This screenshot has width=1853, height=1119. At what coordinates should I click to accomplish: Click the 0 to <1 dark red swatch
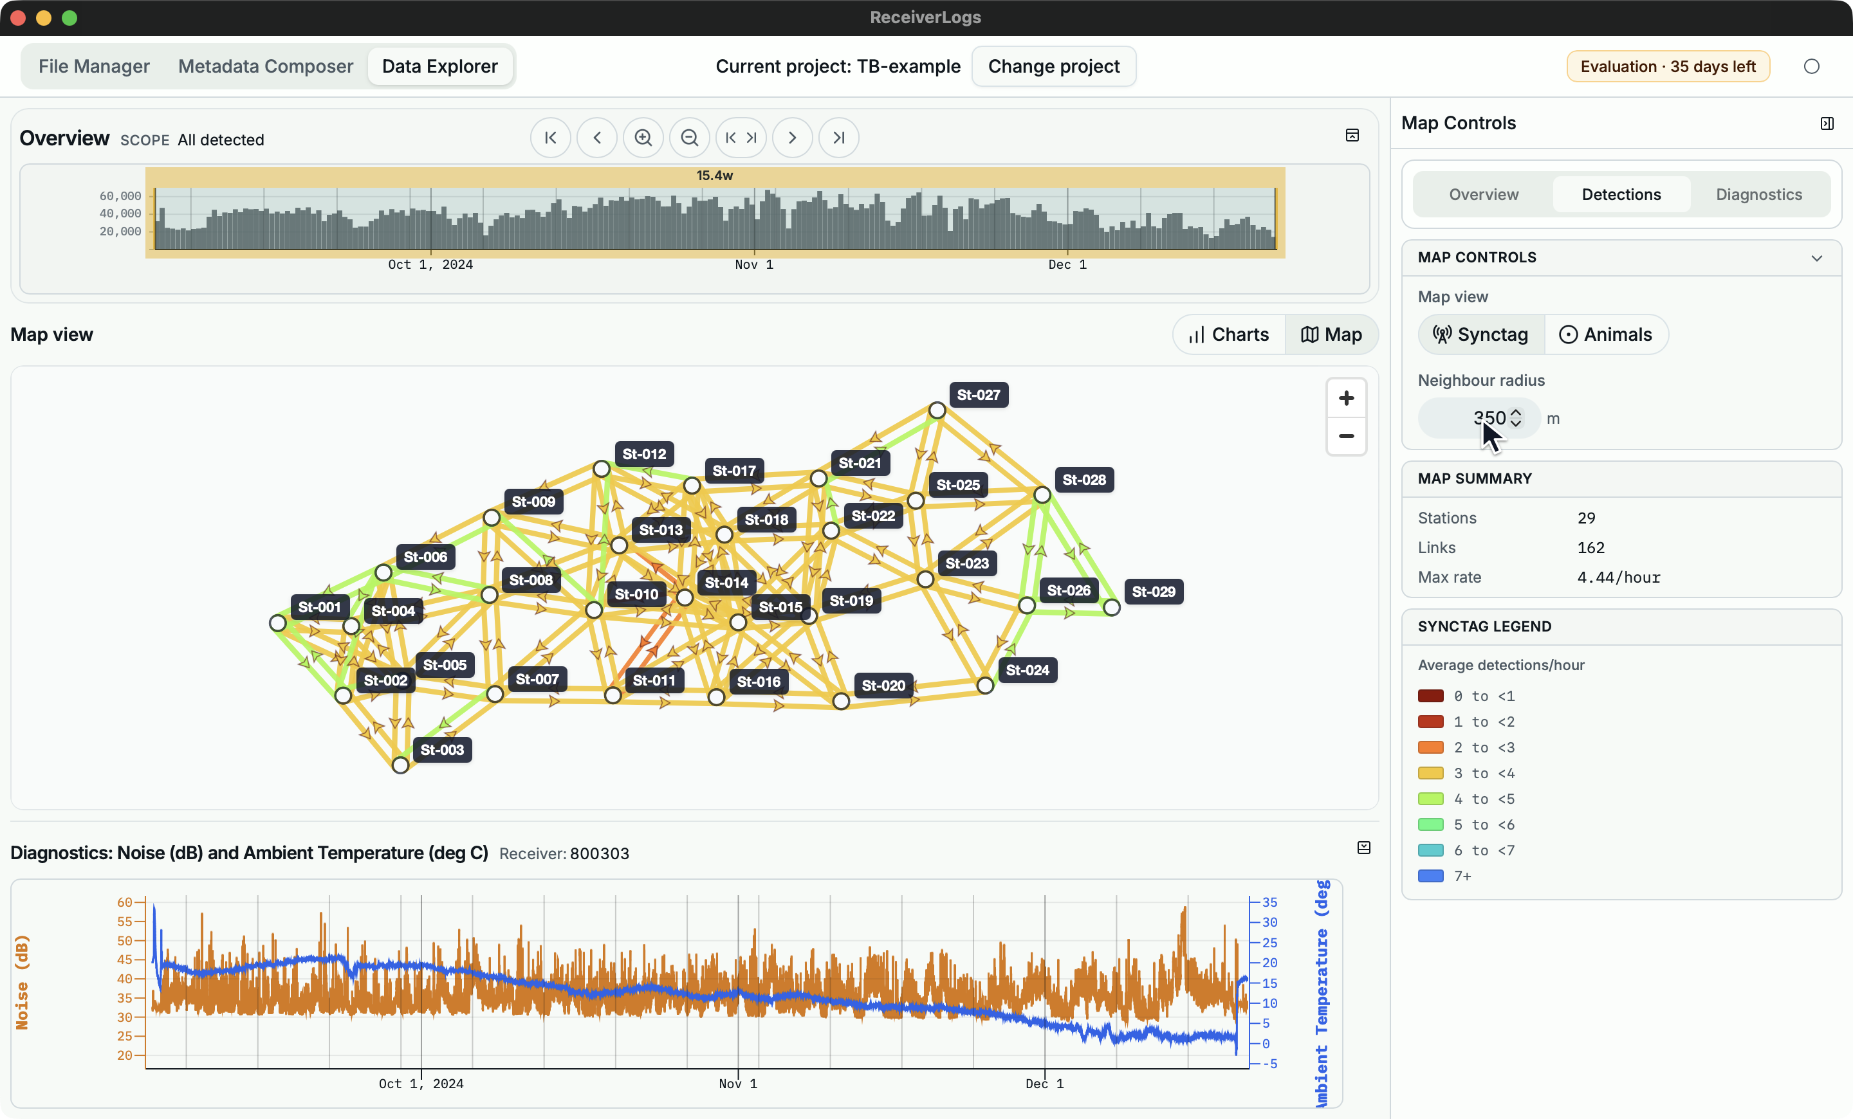tap(1430, 696)
